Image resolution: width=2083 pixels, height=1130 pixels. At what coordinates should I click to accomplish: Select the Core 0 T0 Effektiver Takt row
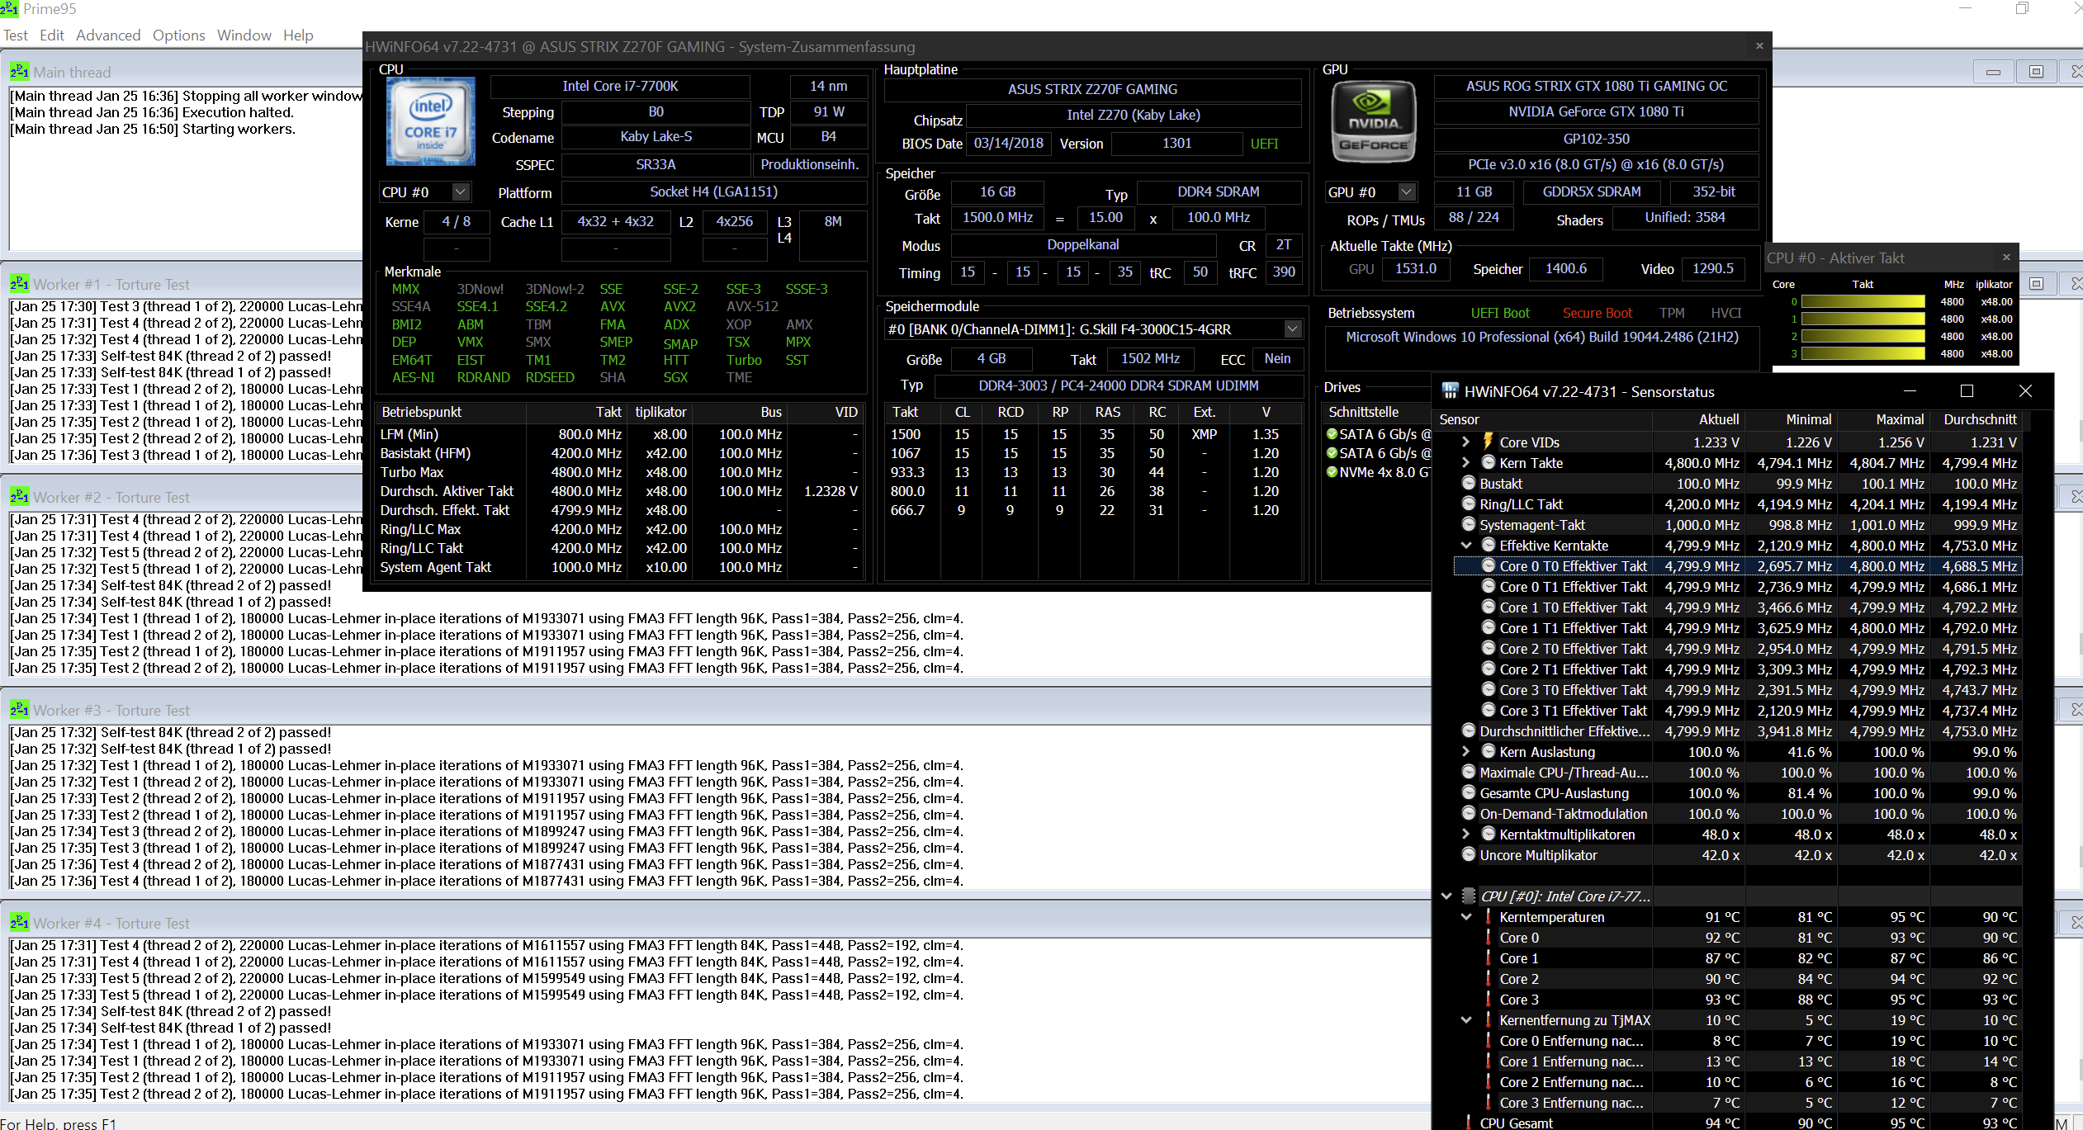click(1572, 566)
